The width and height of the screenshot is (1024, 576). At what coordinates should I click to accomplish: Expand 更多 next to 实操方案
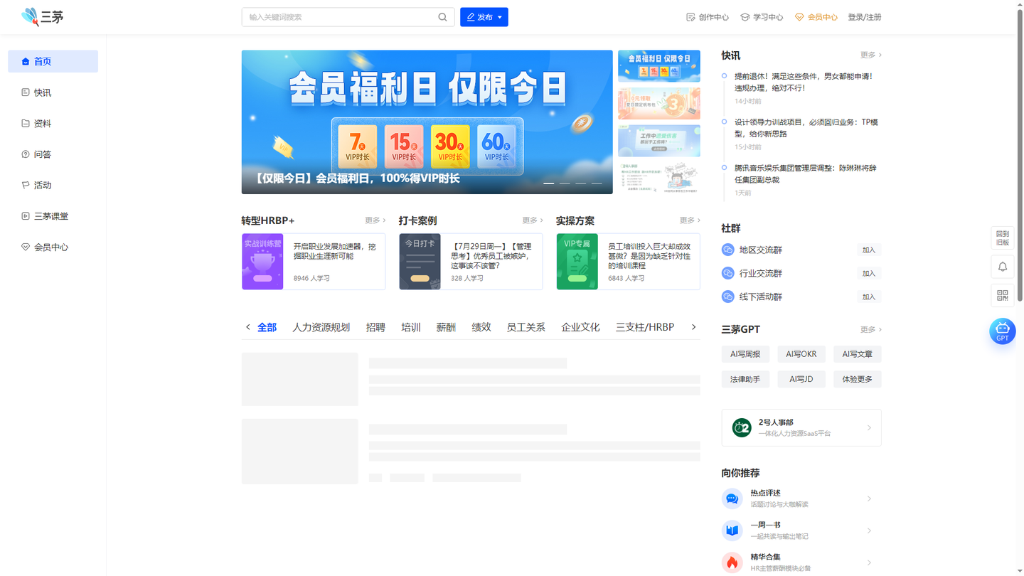(690, 220)
